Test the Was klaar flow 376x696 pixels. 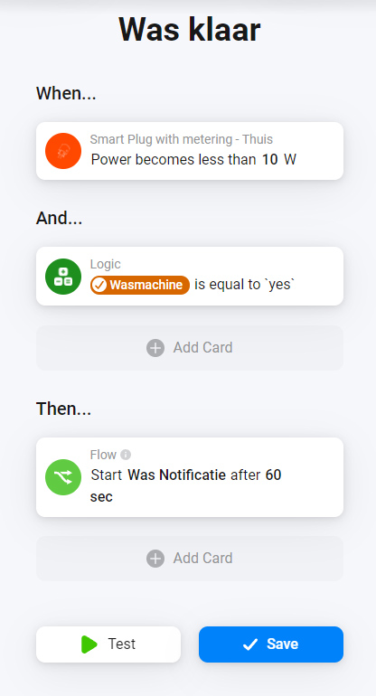click(108, 644)
